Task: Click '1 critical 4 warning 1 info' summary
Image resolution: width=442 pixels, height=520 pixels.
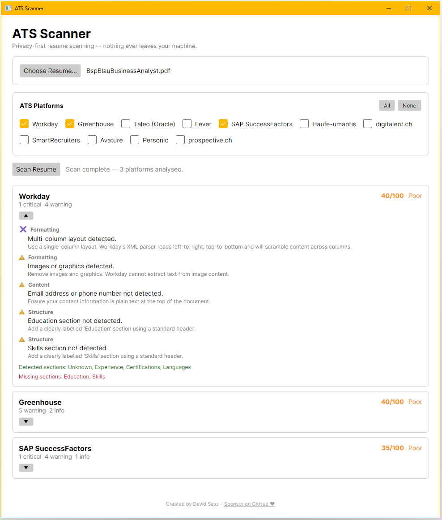Action: tap(54, 457)
